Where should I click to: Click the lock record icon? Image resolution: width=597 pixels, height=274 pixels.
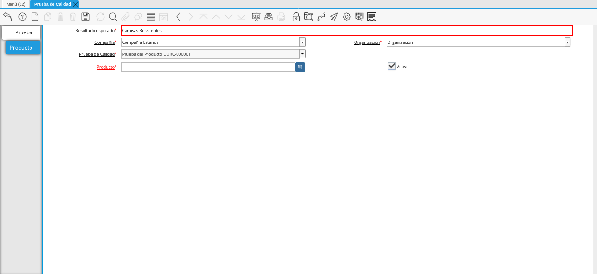(x=296, y=17)
